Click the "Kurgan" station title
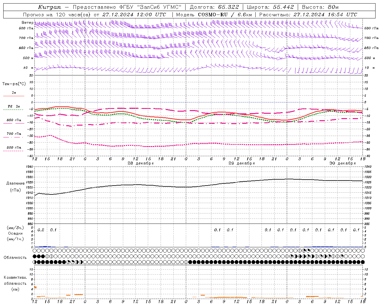The width and height of the screenshot is (380, 304). [x=50, y=7]
